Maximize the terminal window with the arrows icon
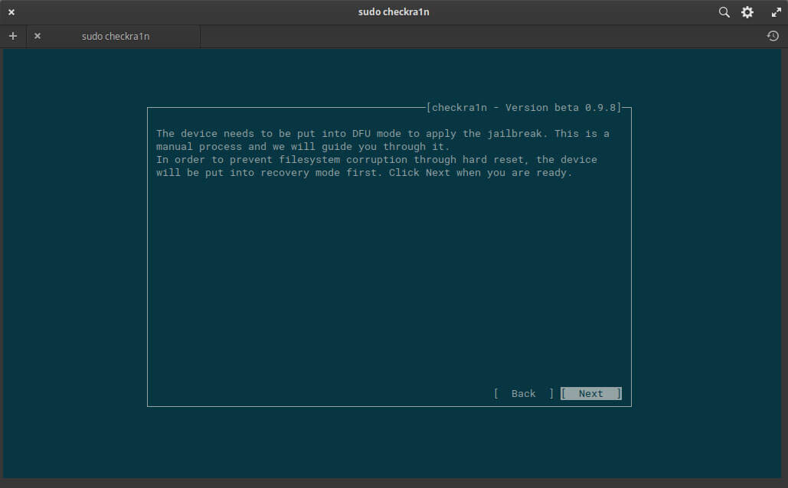Viewport: 788px width, 488px height. point(776,12)
